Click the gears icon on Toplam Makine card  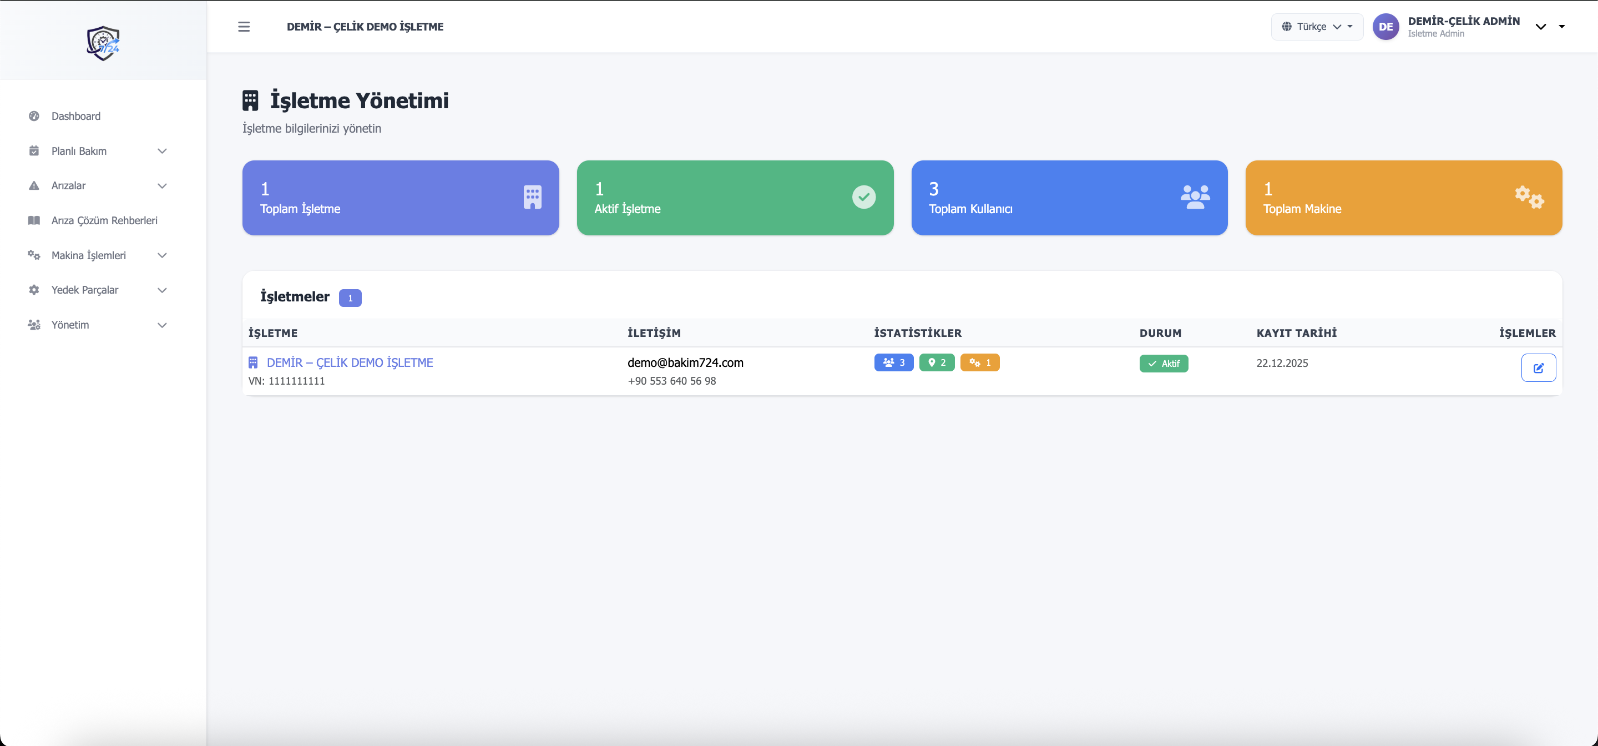click(1529, 198)
